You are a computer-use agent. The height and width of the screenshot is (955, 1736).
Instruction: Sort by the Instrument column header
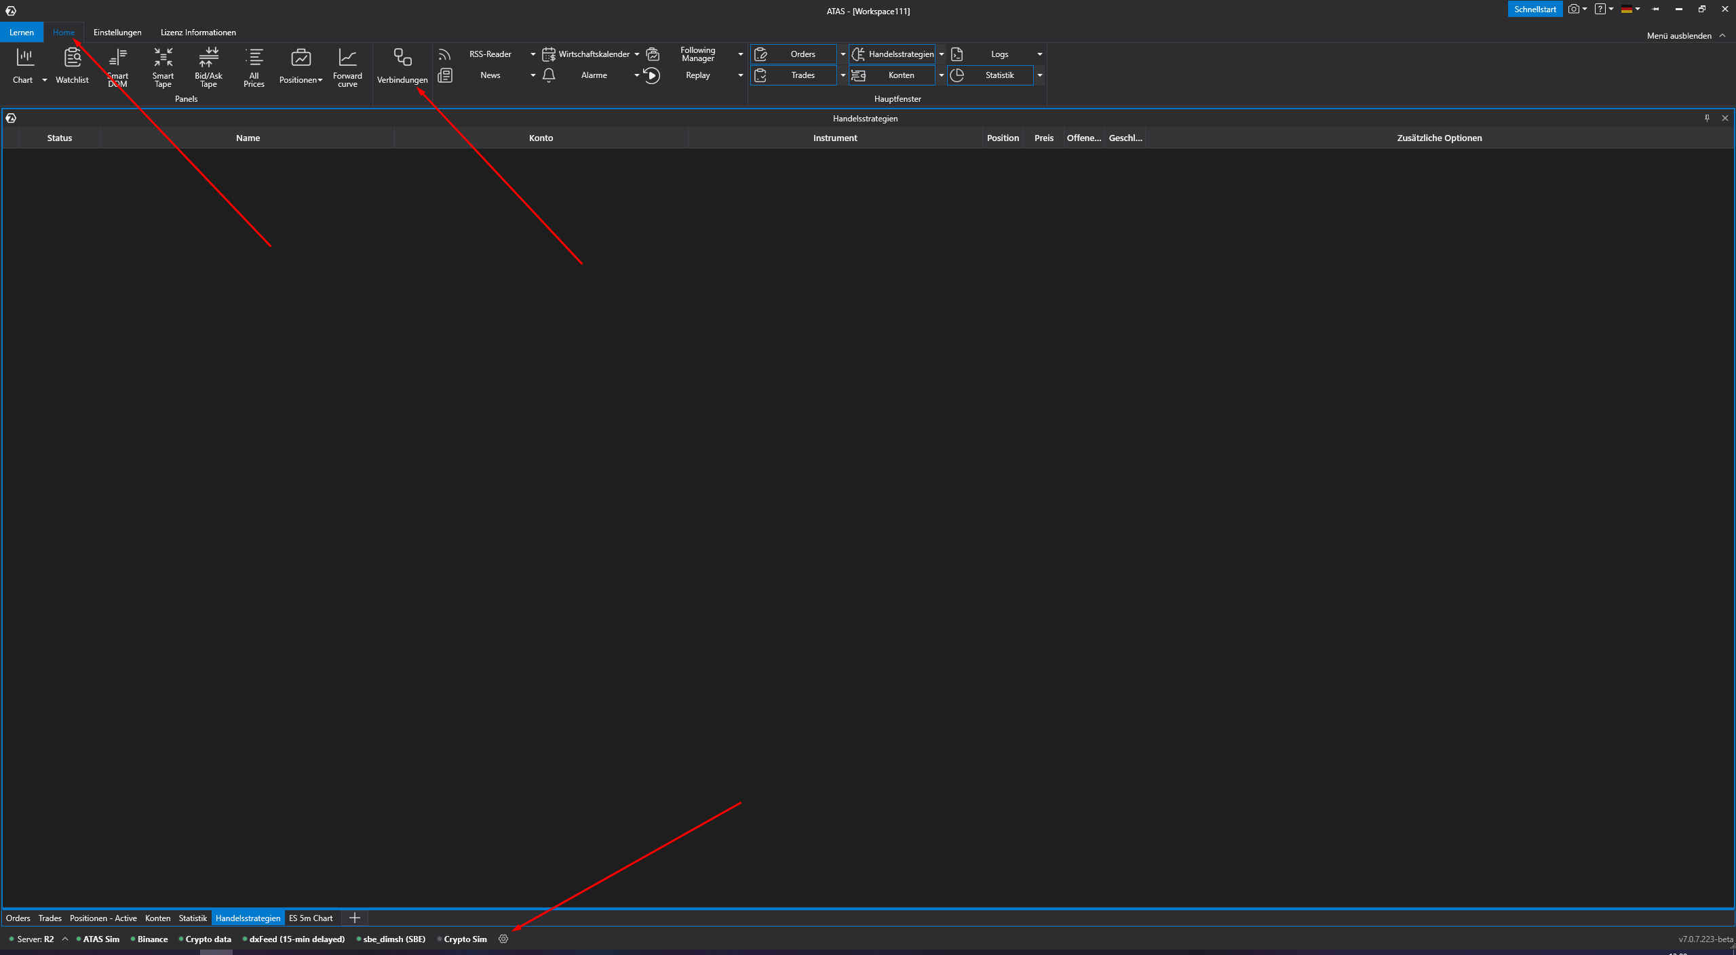834,138
